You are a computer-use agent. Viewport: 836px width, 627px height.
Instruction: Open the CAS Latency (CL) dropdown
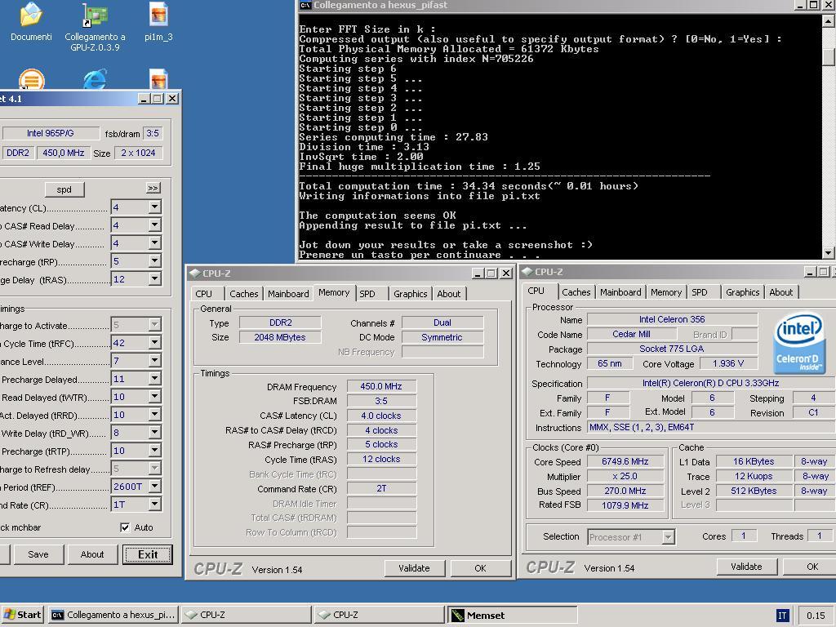pyautogui.click(x=154, y=207)
